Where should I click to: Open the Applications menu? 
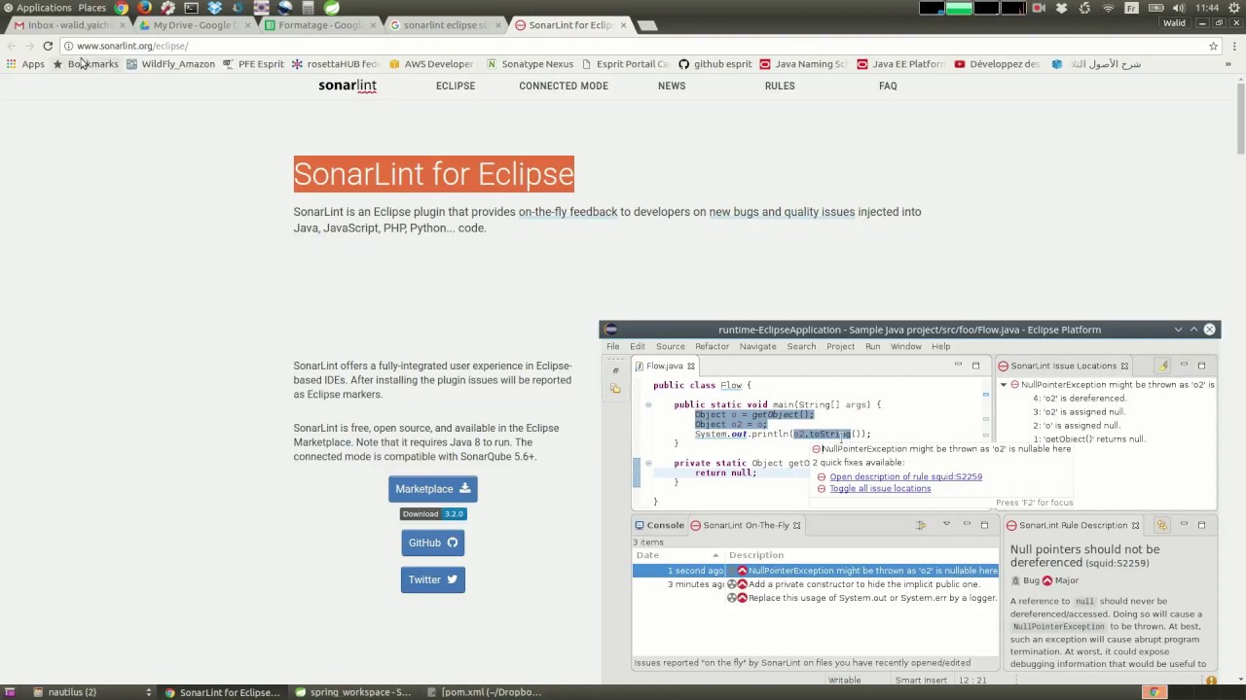37,8
